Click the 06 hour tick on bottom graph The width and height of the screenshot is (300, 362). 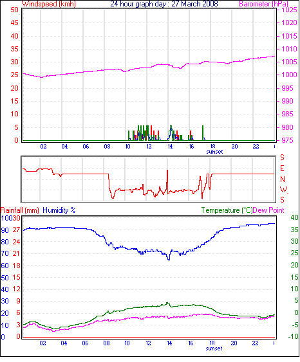coord(85,343)
